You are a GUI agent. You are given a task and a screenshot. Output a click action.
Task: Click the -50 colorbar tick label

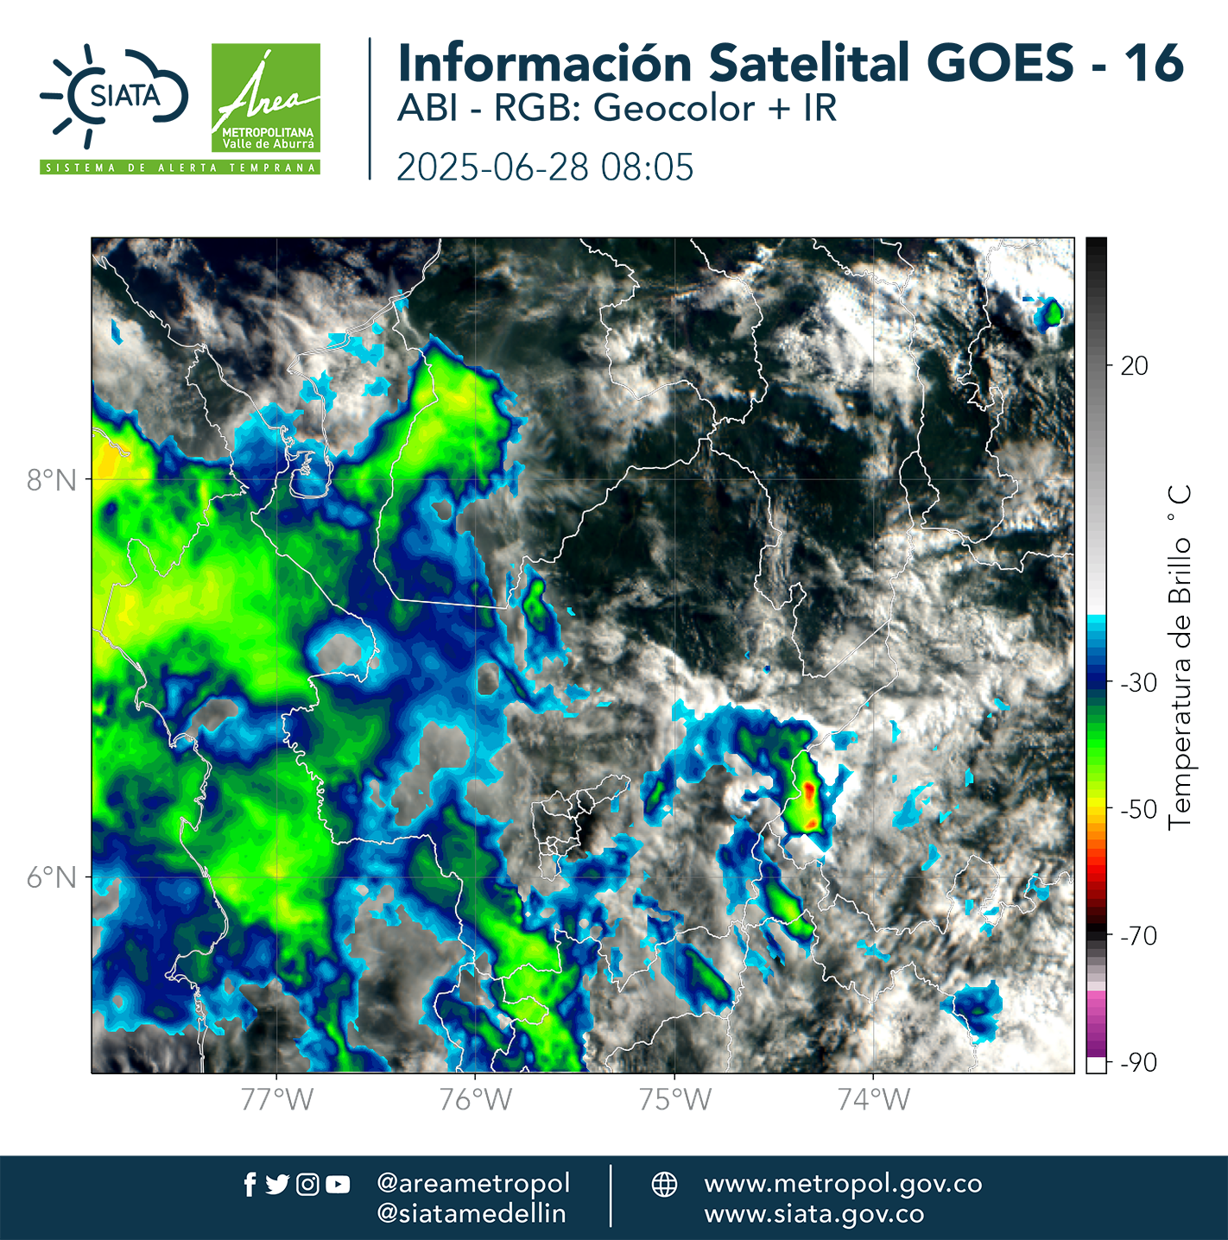point(1138,810)
